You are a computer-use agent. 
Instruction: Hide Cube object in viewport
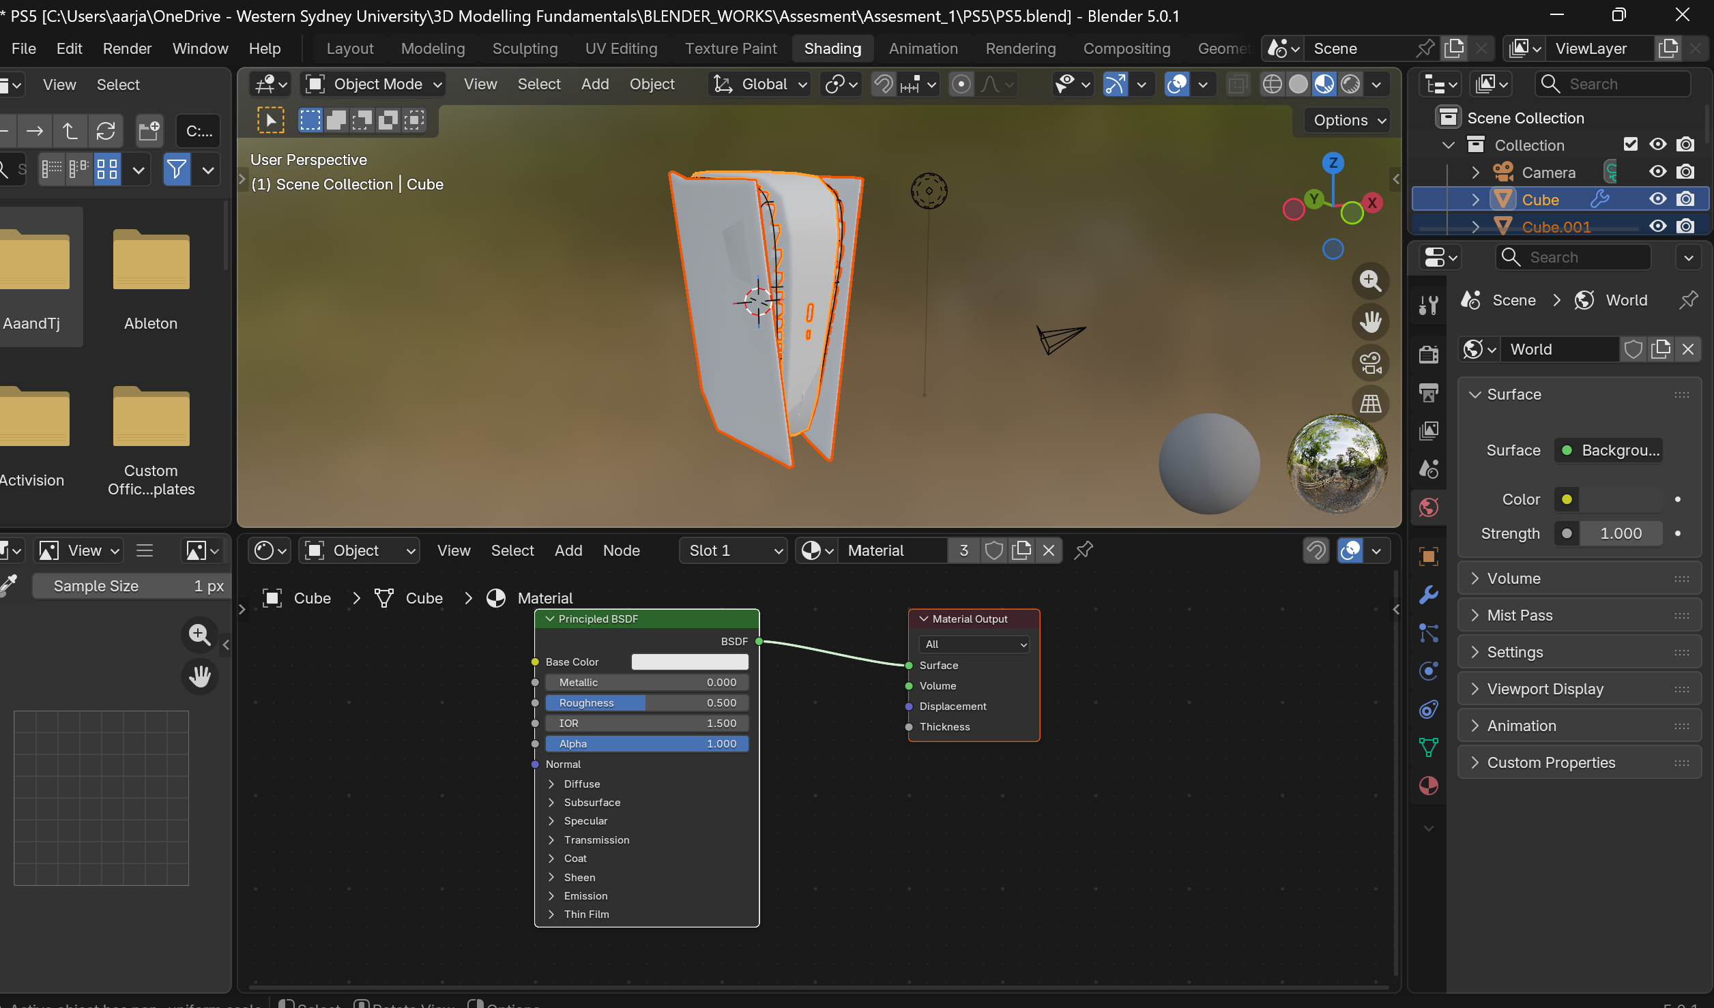pyautogui.click(x=1657, y=199)
